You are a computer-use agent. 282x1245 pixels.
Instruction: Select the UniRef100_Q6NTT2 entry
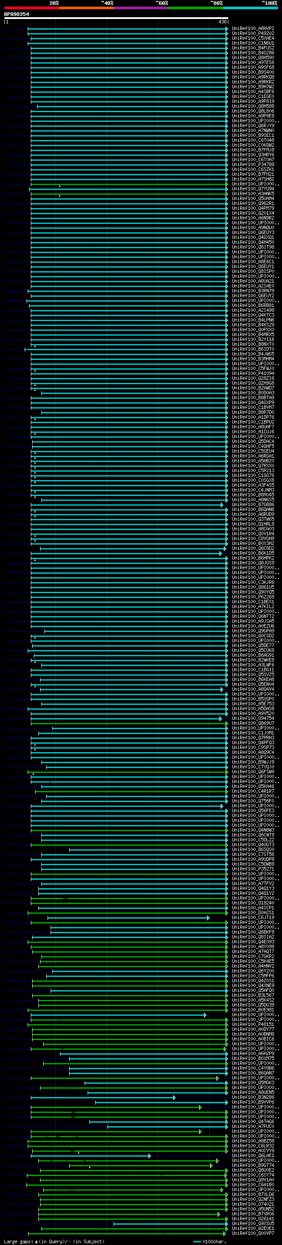(x=252, y=616)
